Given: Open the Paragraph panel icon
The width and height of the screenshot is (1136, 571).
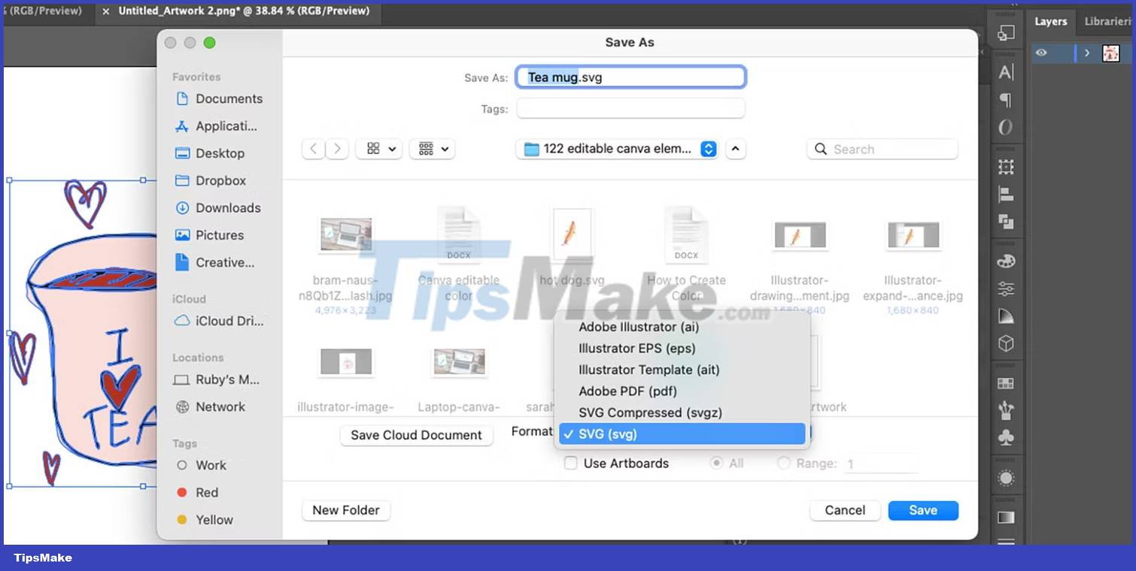Looking at the screenshot, I should [1006, 100].
